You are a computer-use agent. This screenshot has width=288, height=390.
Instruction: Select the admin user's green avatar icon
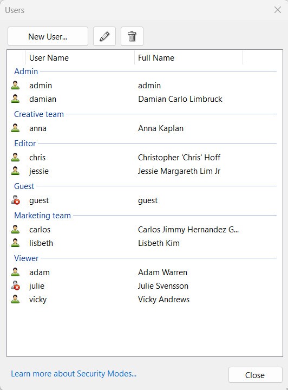(x=15, y=86)
